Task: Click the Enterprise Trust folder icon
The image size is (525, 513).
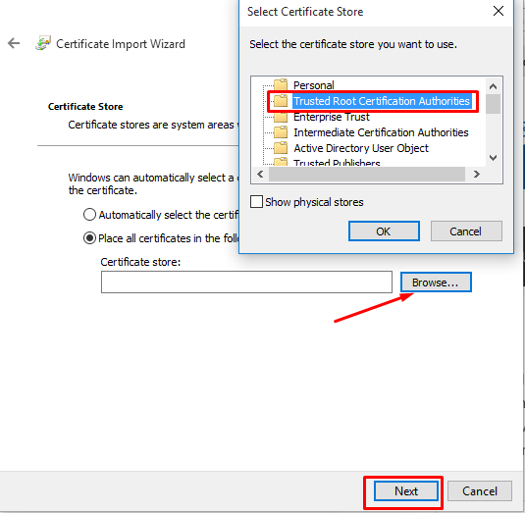Action: pos(281,117)
